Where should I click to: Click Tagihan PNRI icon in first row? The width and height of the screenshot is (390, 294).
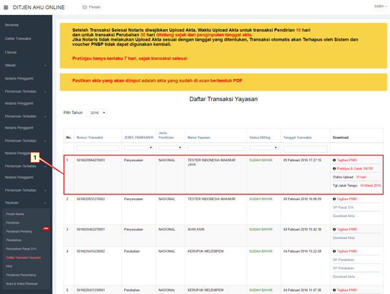334,159
